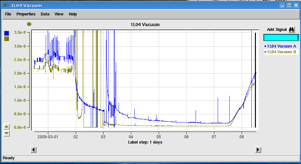This screenshot has height=164, width=301.
Task: Open the Properties menu
Action: tap(26, 14)
